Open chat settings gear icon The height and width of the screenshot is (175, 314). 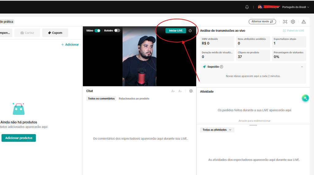pyautogui.click(x=191, y=91)
